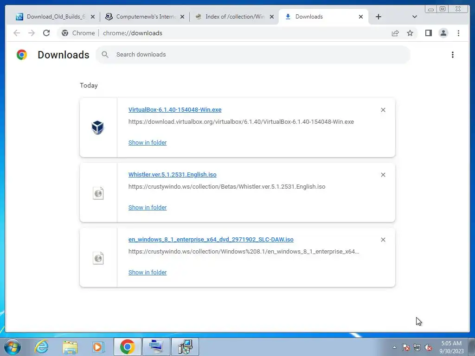Open VirtualBox-6.1.40-154048-Win.exe file link

click(x=175, y=109)
